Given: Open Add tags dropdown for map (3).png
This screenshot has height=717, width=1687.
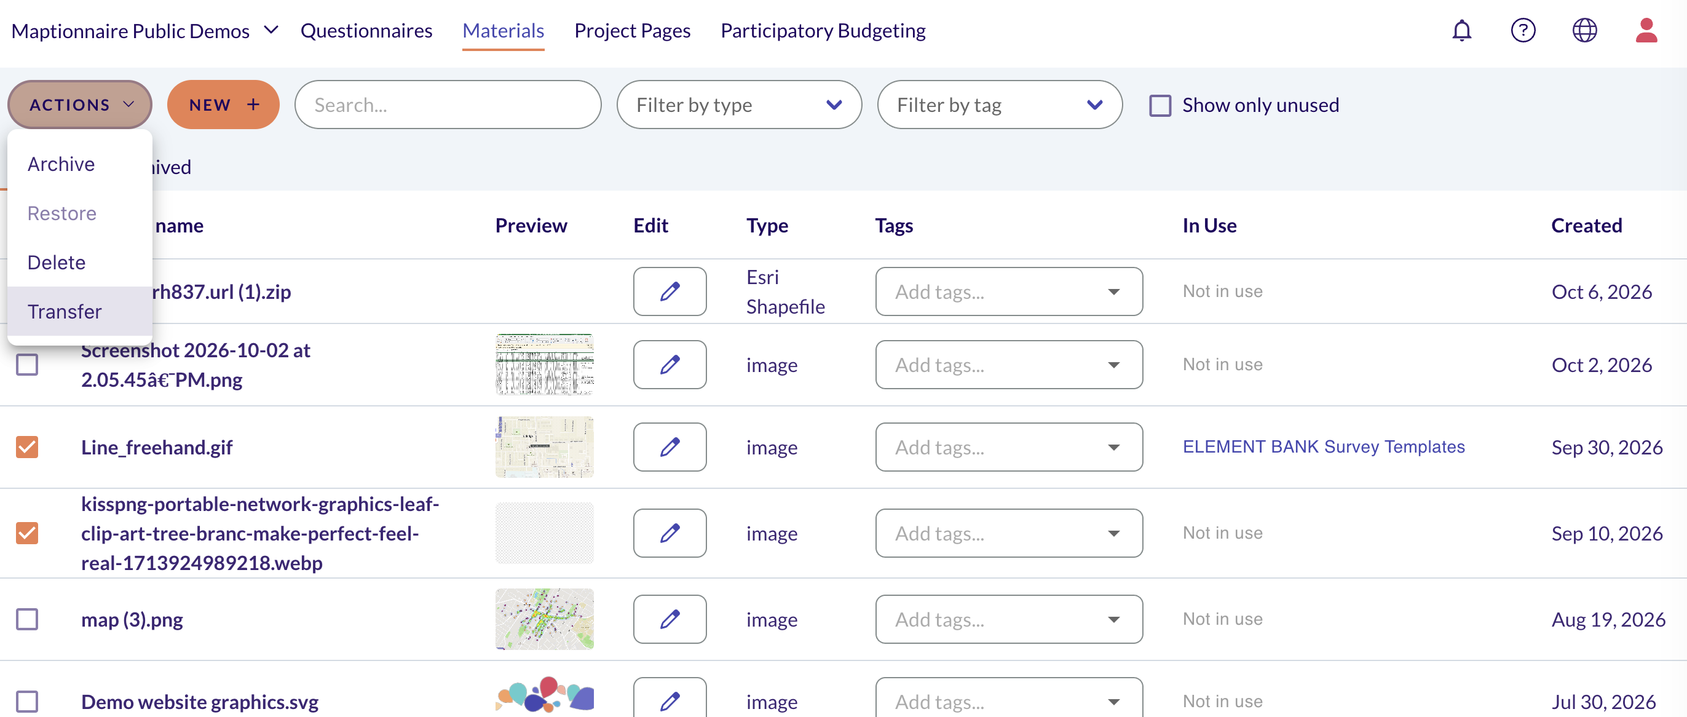Looking at the screenshot, I should click(1008, 619).
